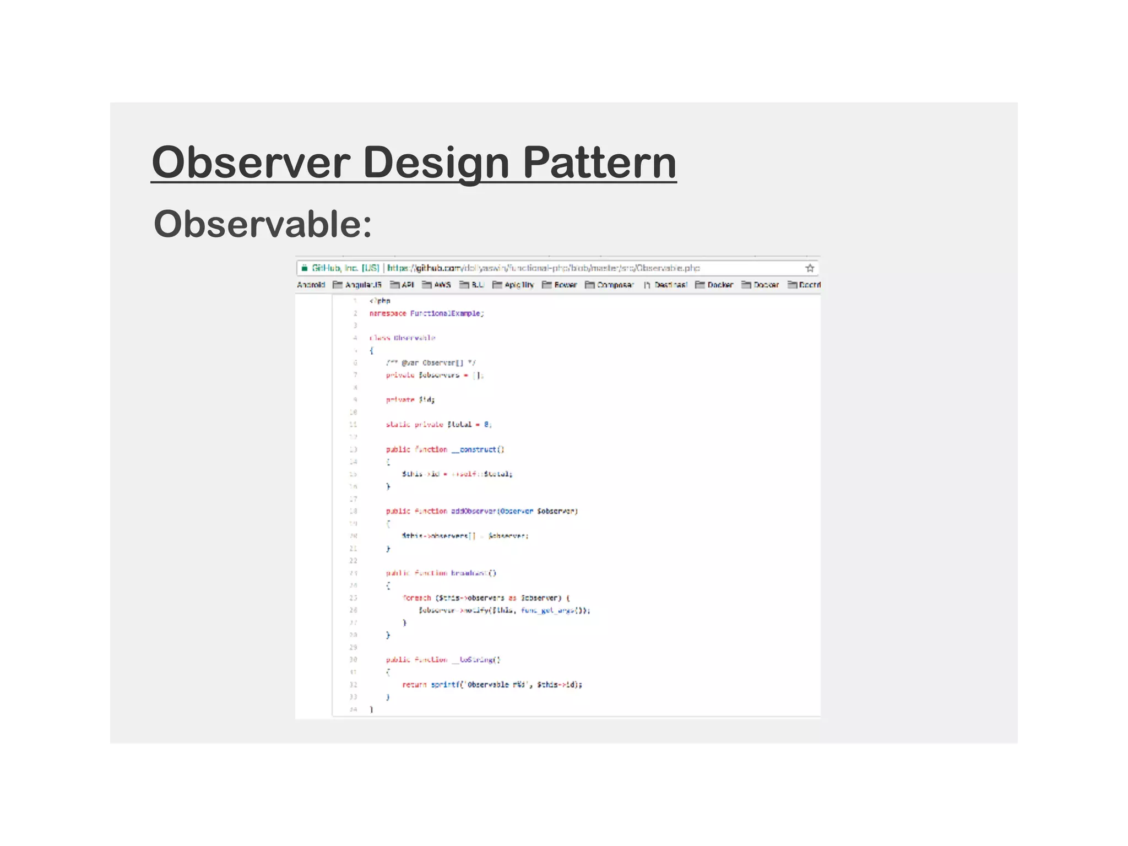Open the Composer bookmarks folder
Screen dimensions: 1128x846
609,285
